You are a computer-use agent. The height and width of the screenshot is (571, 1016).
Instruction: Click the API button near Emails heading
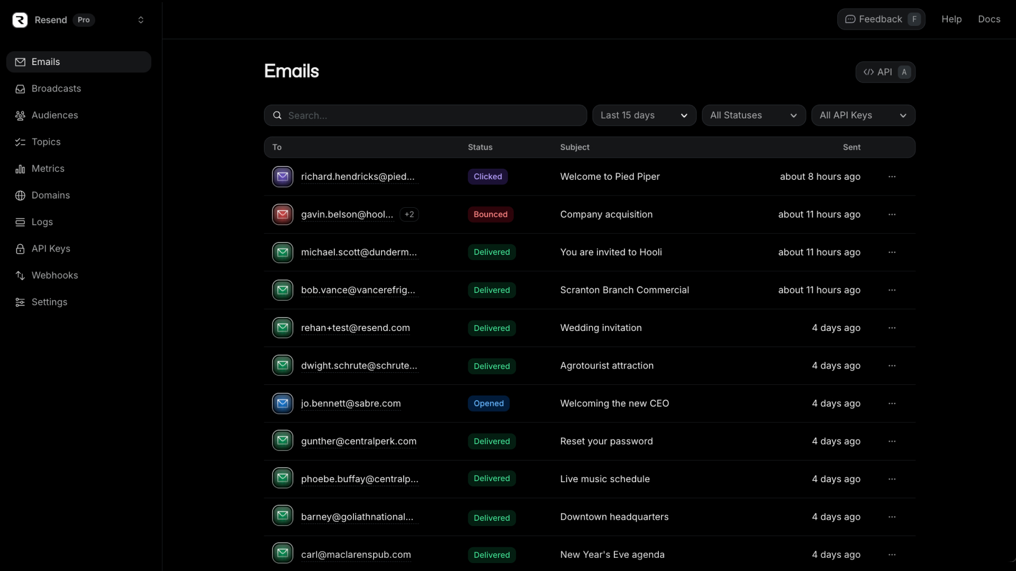(885, 72)
